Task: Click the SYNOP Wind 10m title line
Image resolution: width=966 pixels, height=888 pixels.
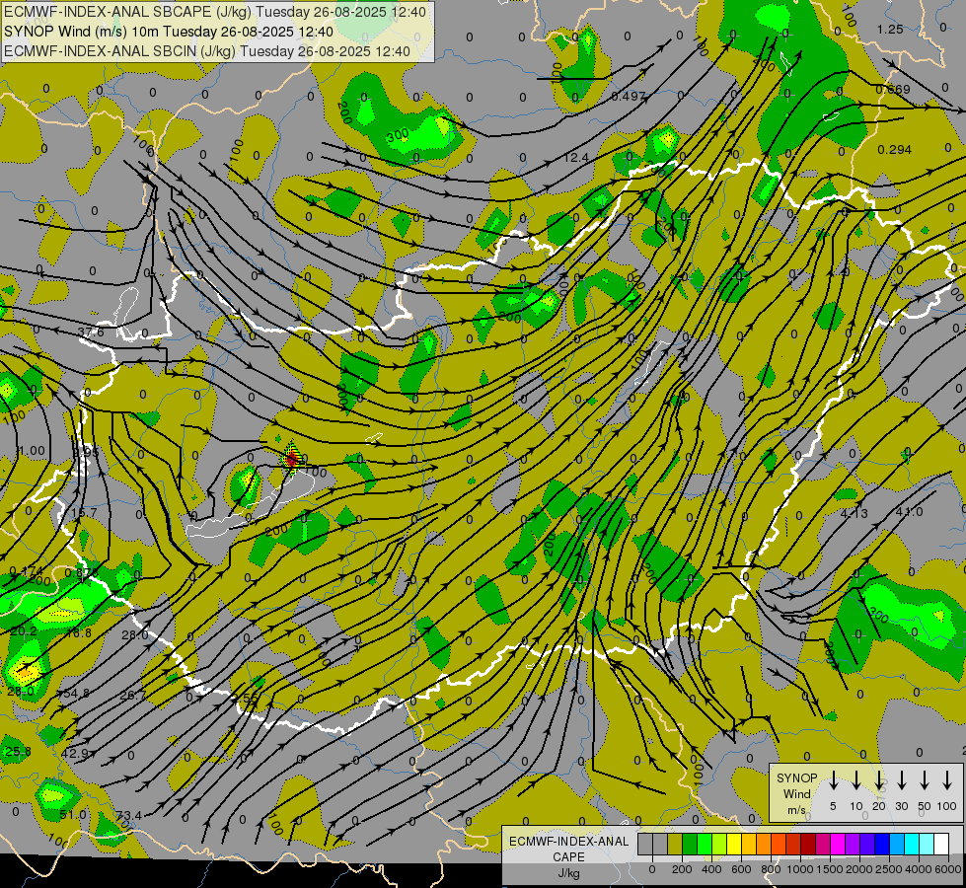Action: 168,32
